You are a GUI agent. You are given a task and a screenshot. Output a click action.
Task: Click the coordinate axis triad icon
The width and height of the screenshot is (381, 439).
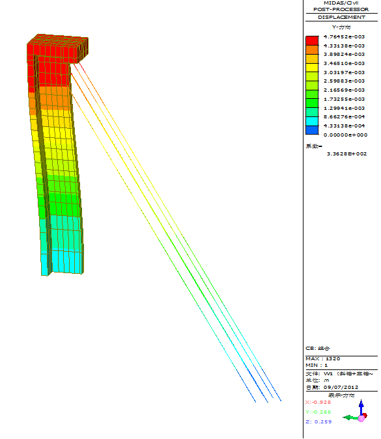click(x=356, y=411)
